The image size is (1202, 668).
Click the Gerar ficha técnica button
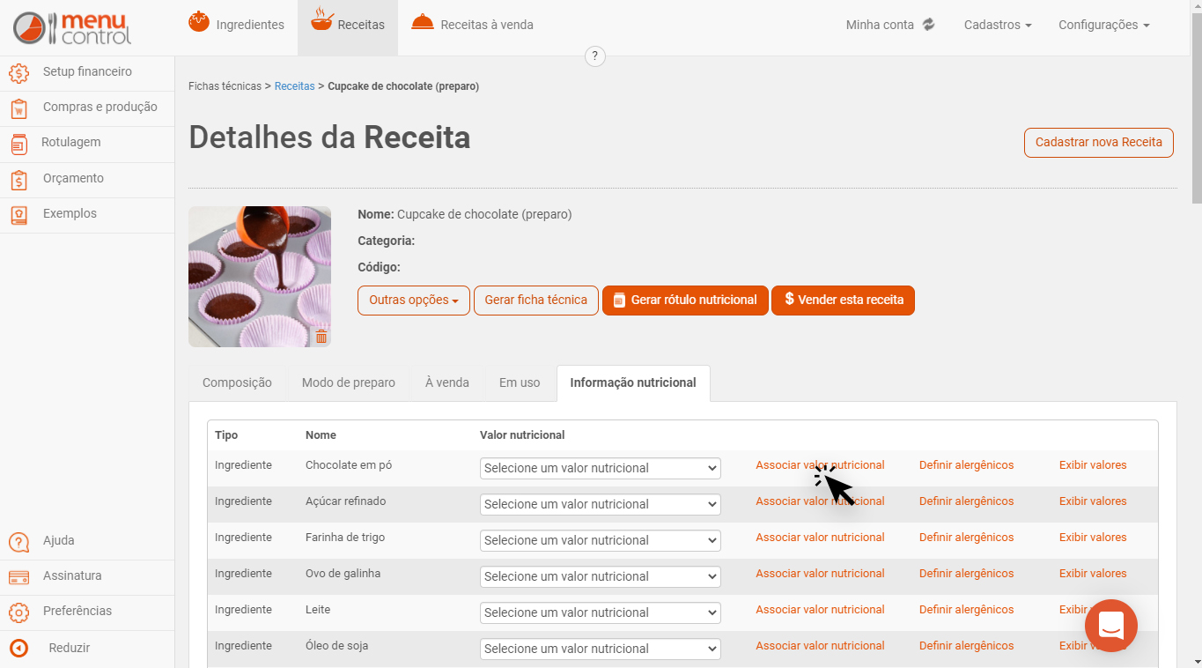pyautogui.click(x=536, y=301)
